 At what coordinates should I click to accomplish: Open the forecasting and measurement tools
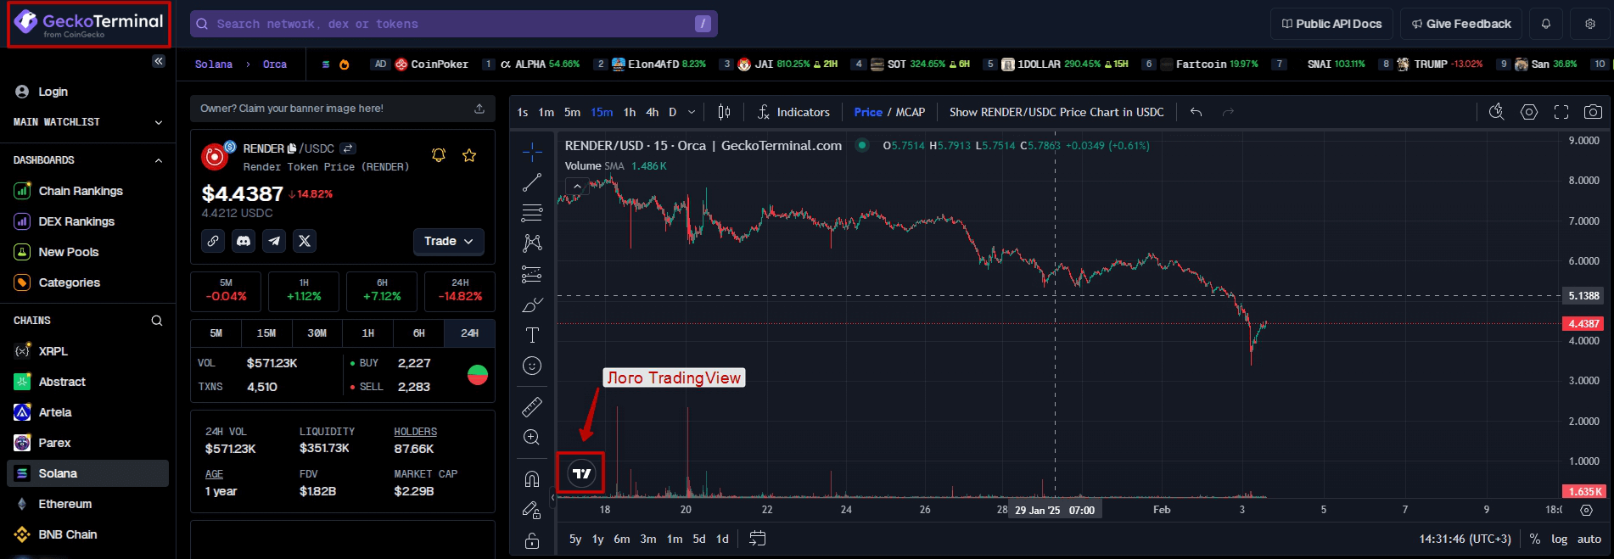pos(532,274)
